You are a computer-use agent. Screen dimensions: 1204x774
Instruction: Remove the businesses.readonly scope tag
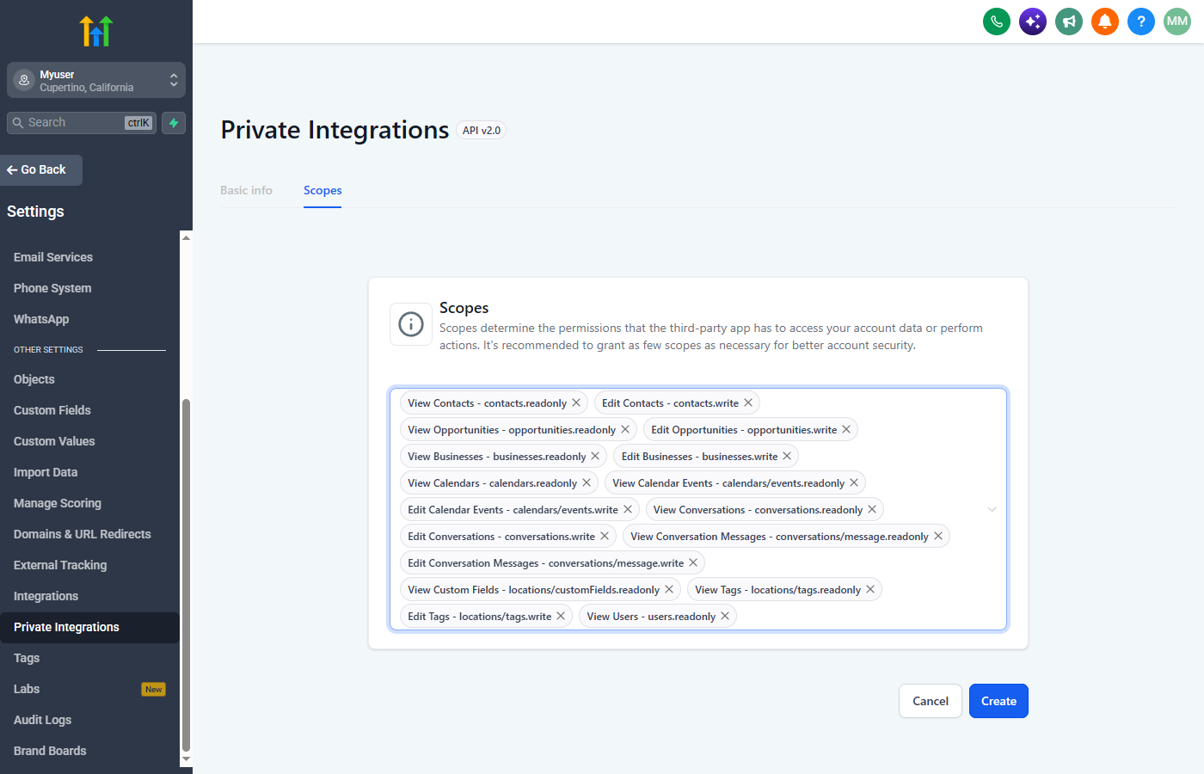pyautogui.click(x=595, y=456)
